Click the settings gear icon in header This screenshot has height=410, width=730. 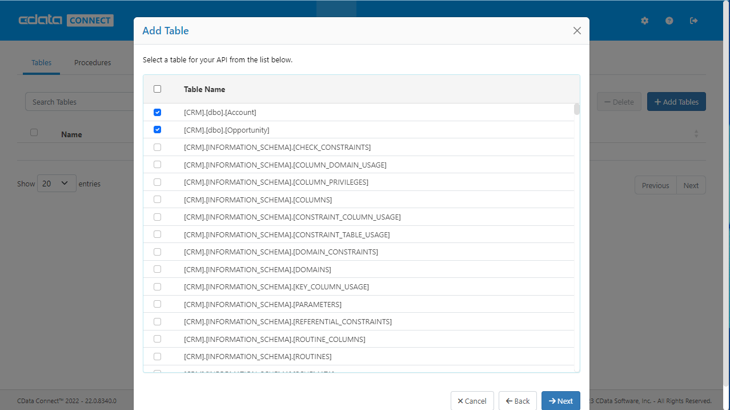tap(645, 21)
